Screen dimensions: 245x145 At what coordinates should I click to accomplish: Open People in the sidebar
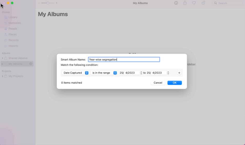13,29
